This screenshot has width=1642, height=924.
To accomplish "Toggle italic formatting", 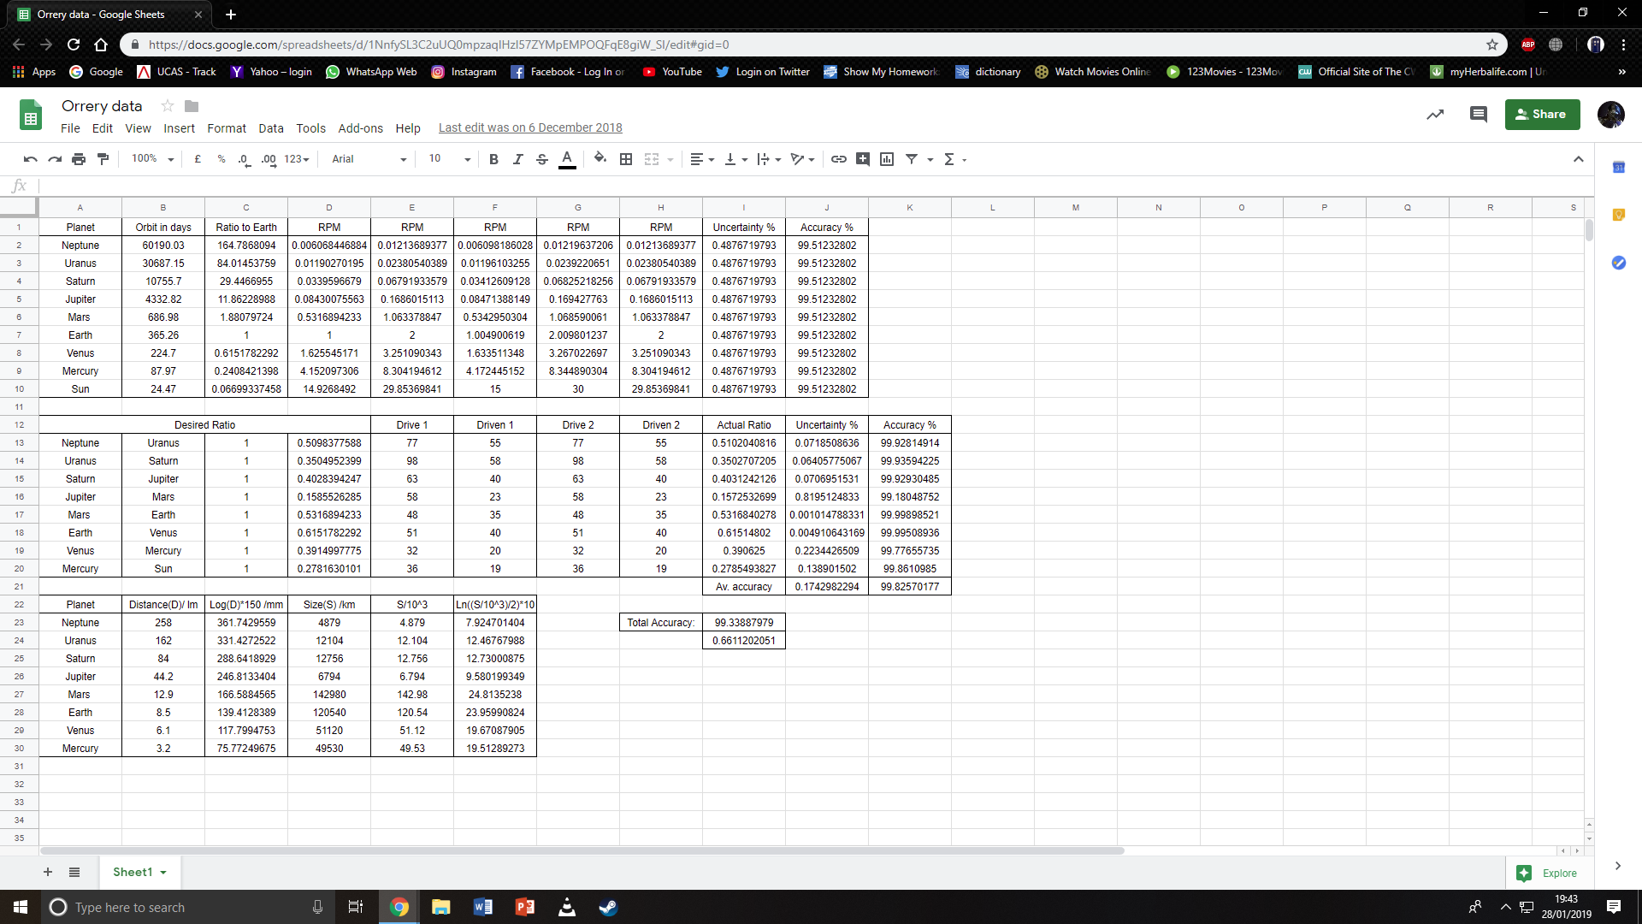I will [517, 159].
